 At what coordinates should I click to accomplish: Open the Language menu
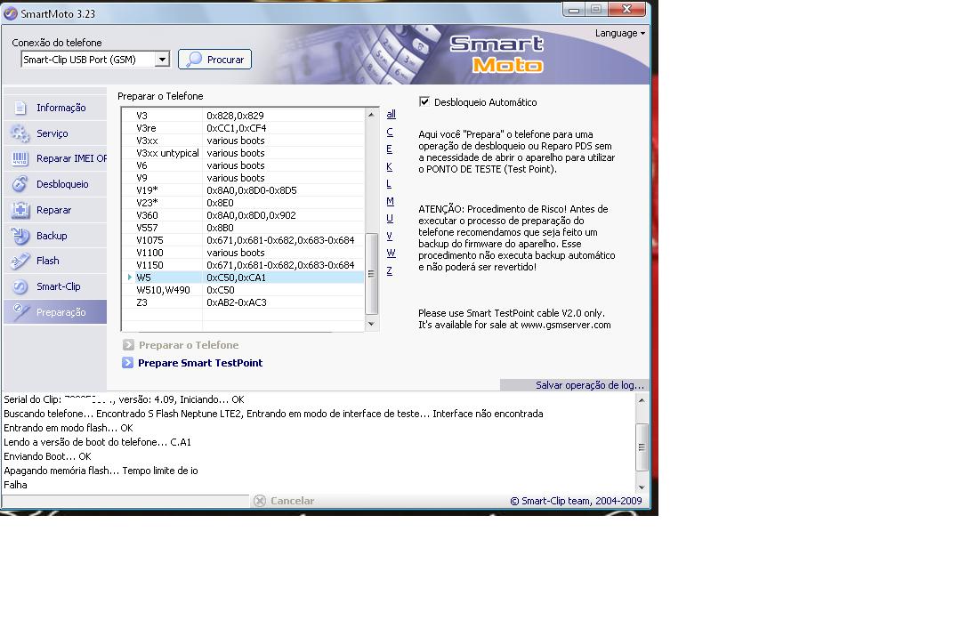pyautogui.click(x=619, y=34)
